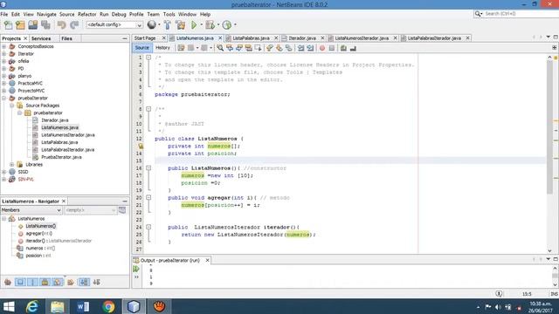Image resolution: width=559 pixels, height=314 pixels.
Task: Click the globe browser icon in toolbar
Action: 151,24
